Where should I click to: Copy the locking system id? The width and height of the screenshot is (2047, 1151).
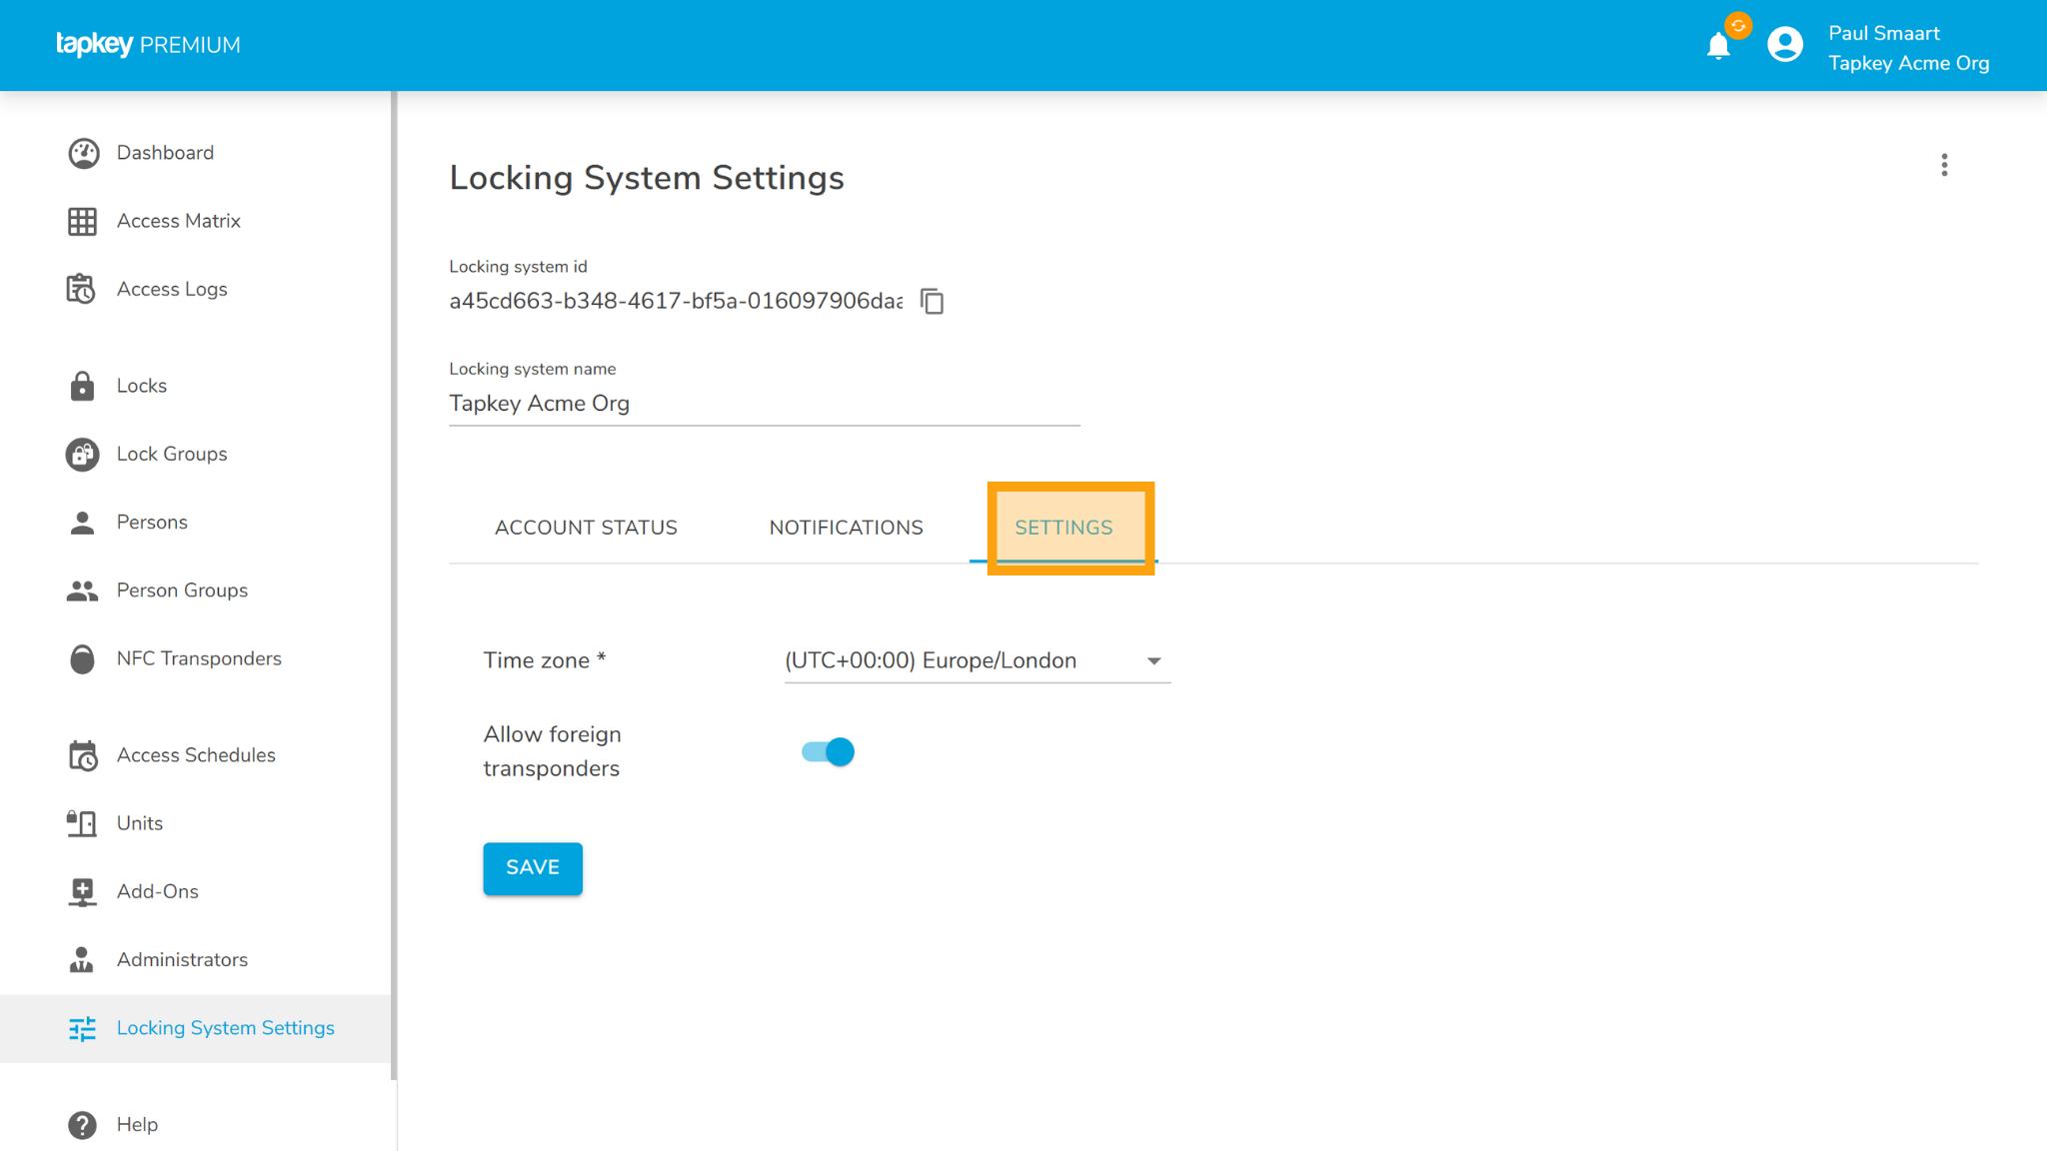(933, 301)
